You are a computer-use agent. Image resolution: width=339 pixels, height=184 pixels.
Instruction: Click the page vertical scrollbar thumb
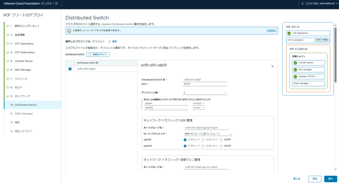pos(336,55)
